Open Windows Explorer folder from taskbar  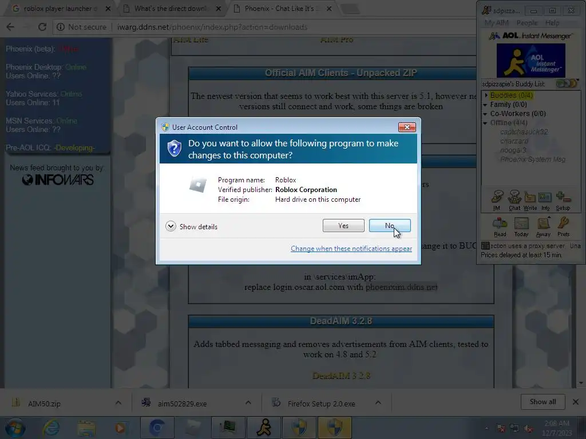point(86,428)
